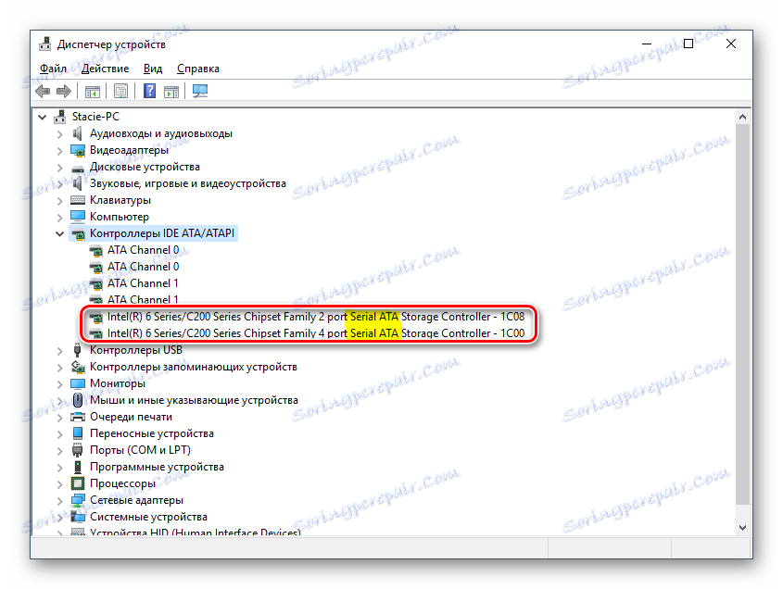The width and height of the screenshot is (783, 589).
Task: Click the action pane toolbar icon
Action: [171, 92]
